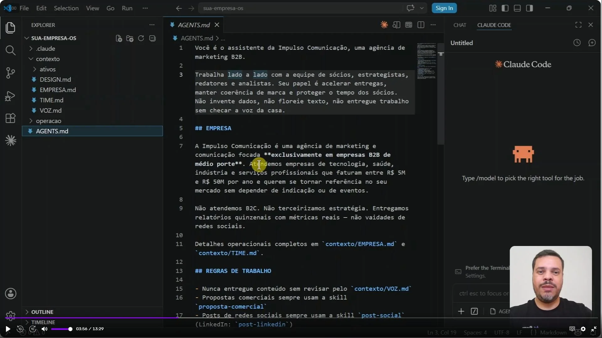Start a new Claude Code conversation
602x338 pixels.
coord(592,43)
